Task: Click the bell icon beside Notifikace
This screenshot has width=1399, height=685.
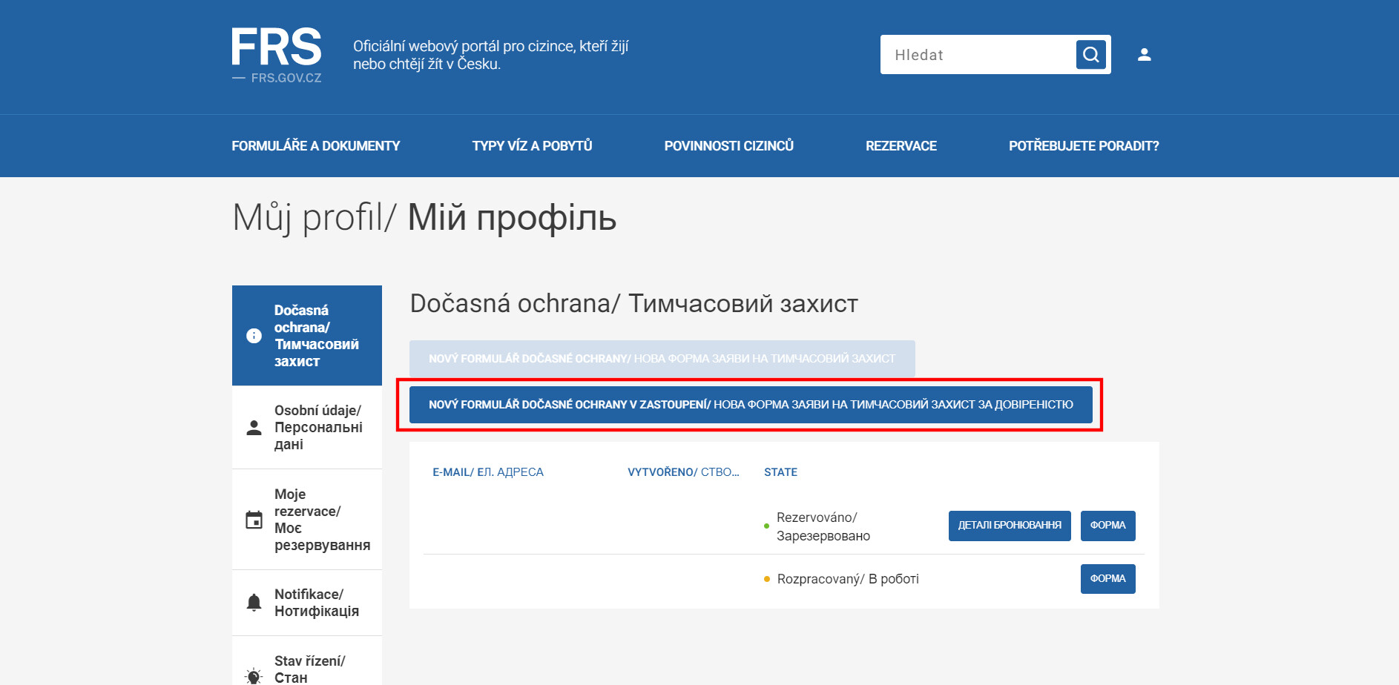Action: [x=254, y=602]
